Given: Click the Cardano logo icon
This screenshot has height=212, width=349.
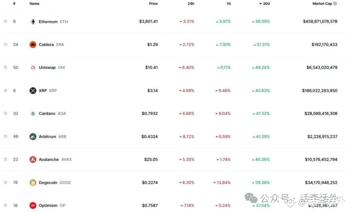Looking at the screenshot, I should coord(33,114).
